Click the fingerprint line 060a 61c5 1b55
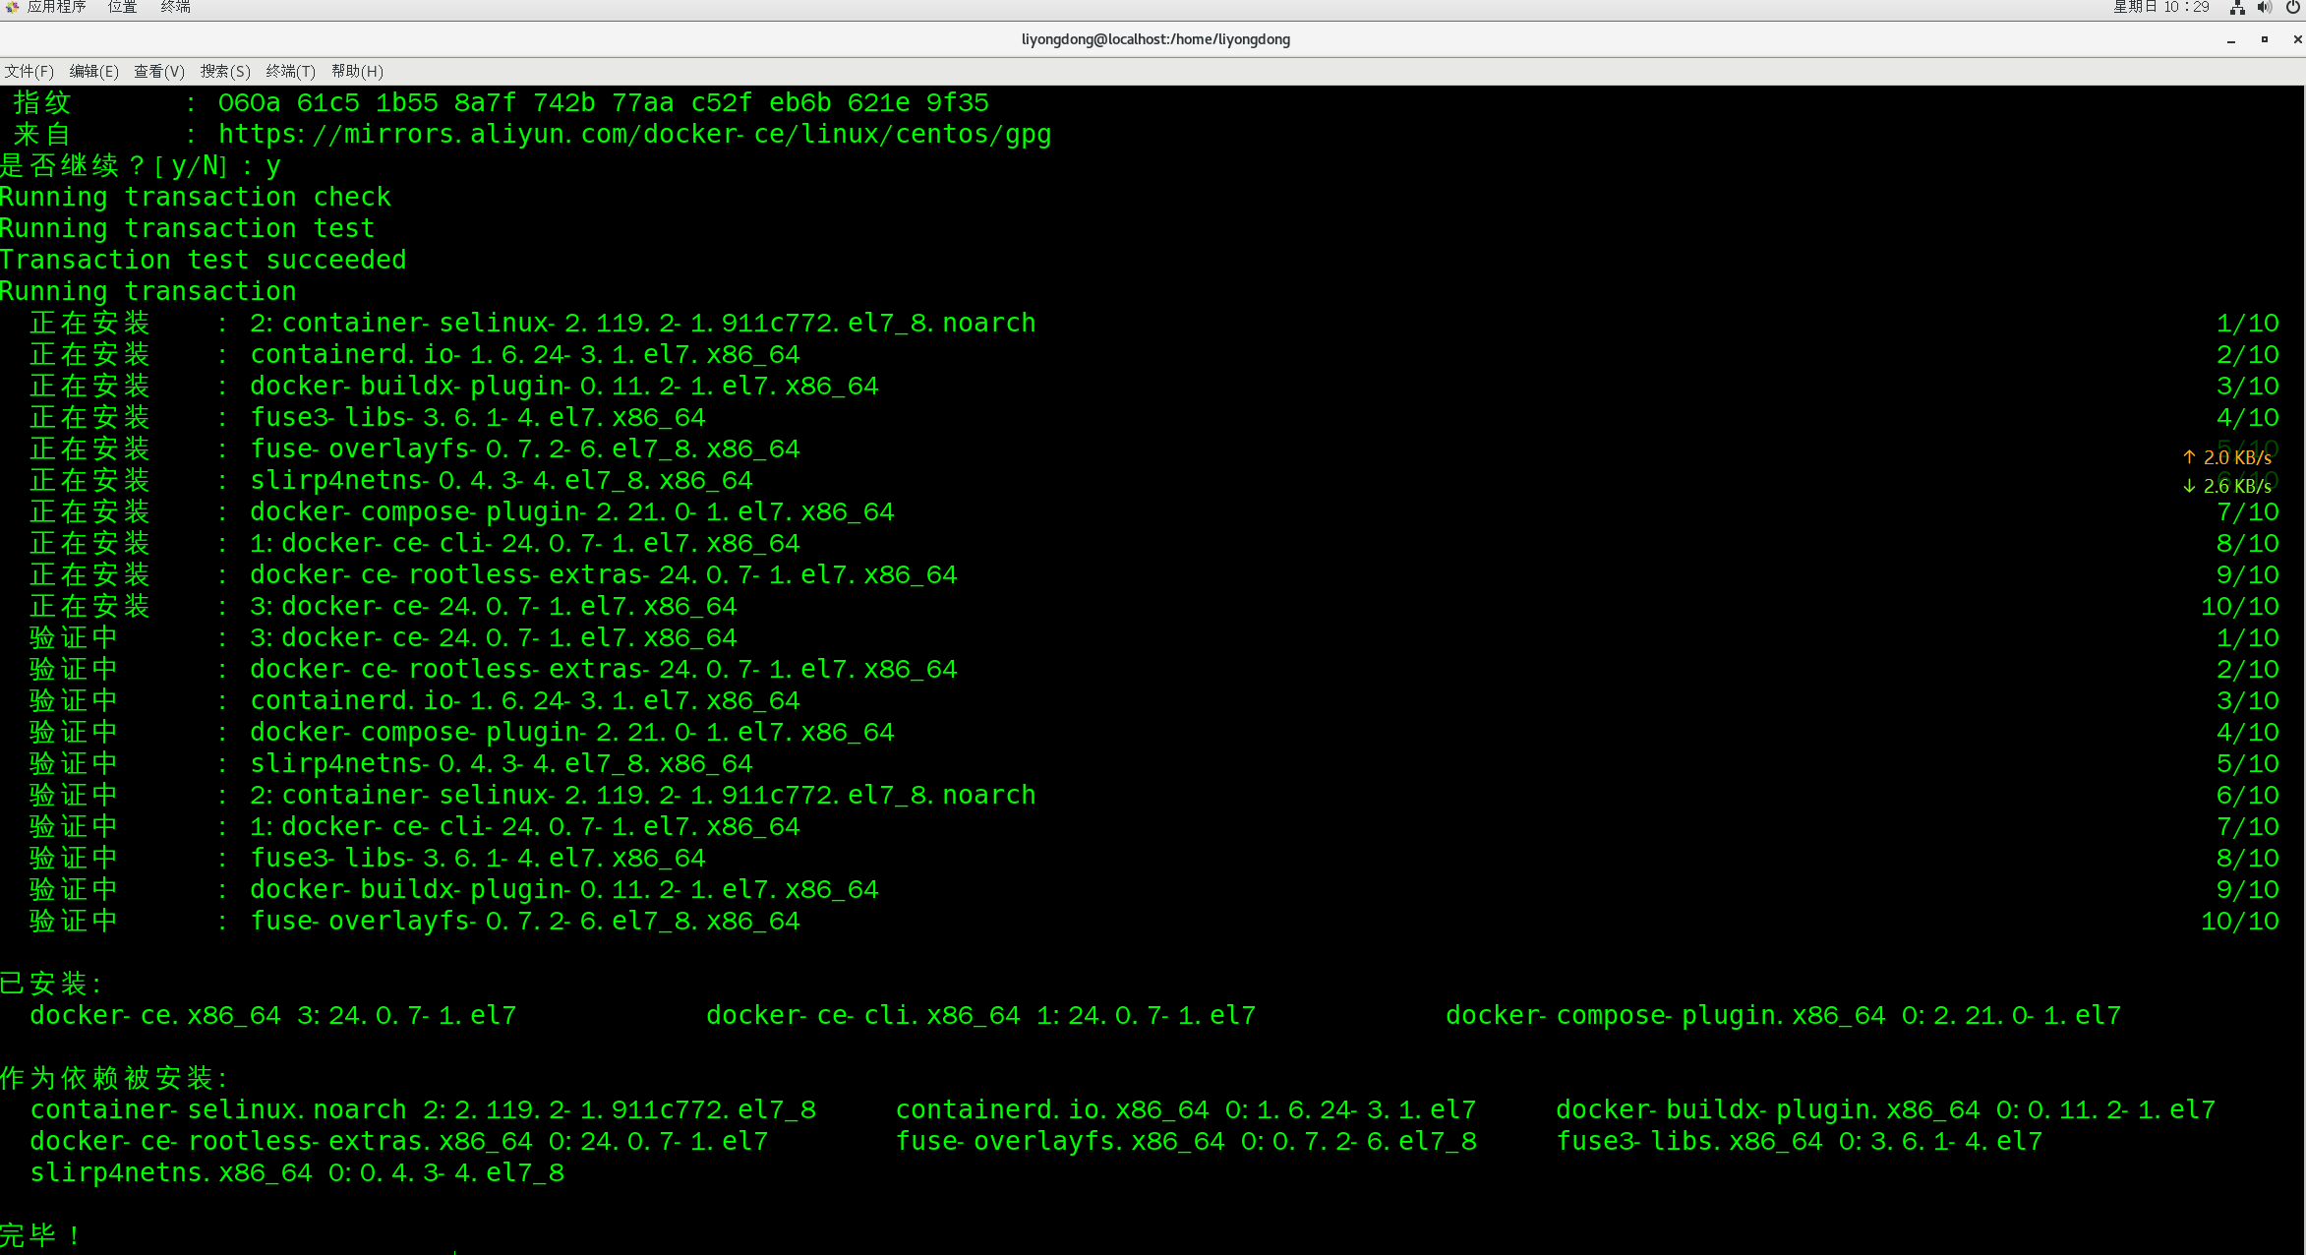Screen dimensions: 2306x1255 click(x=502, y=102)
